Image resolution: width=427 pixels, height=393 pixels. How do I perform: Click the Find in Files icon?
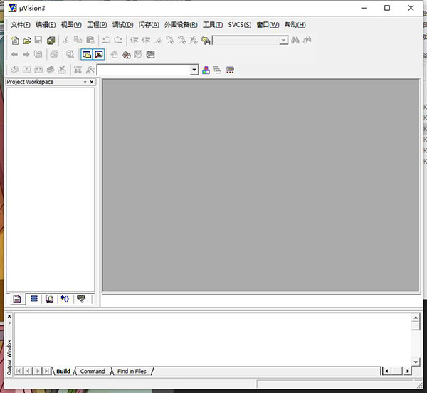(206, 41)
